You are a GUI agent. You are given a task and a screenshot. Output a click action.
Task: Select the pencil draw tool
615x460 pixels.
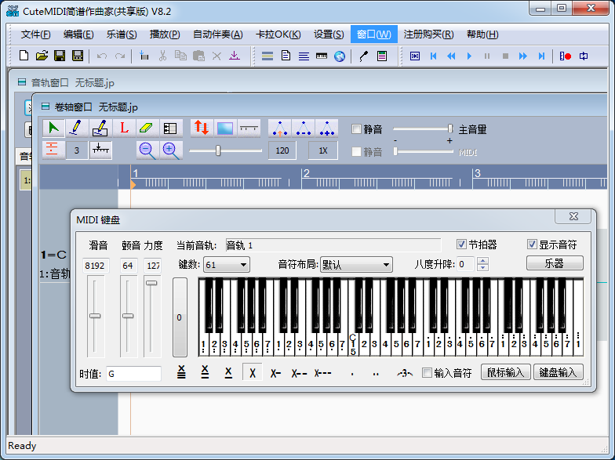[x=76, y=128]
